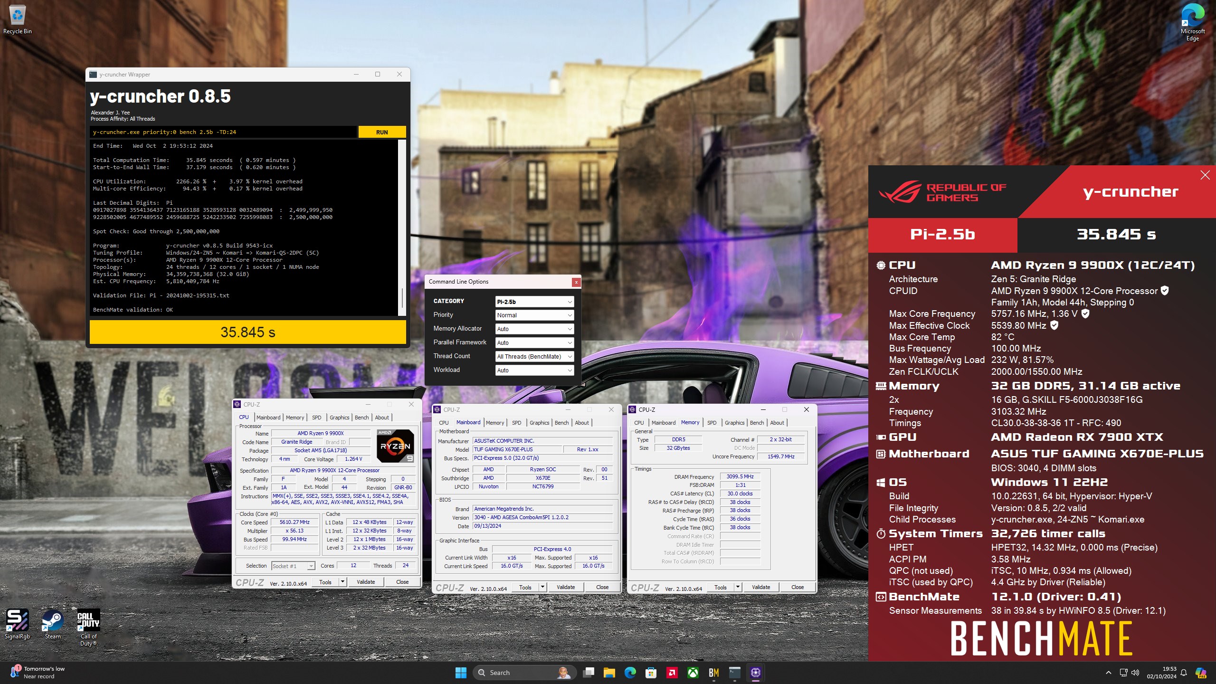Open the Priority dropdown set to Normal
The height and width of the screenshot is (684, 1216).
[x=534, y=315]
